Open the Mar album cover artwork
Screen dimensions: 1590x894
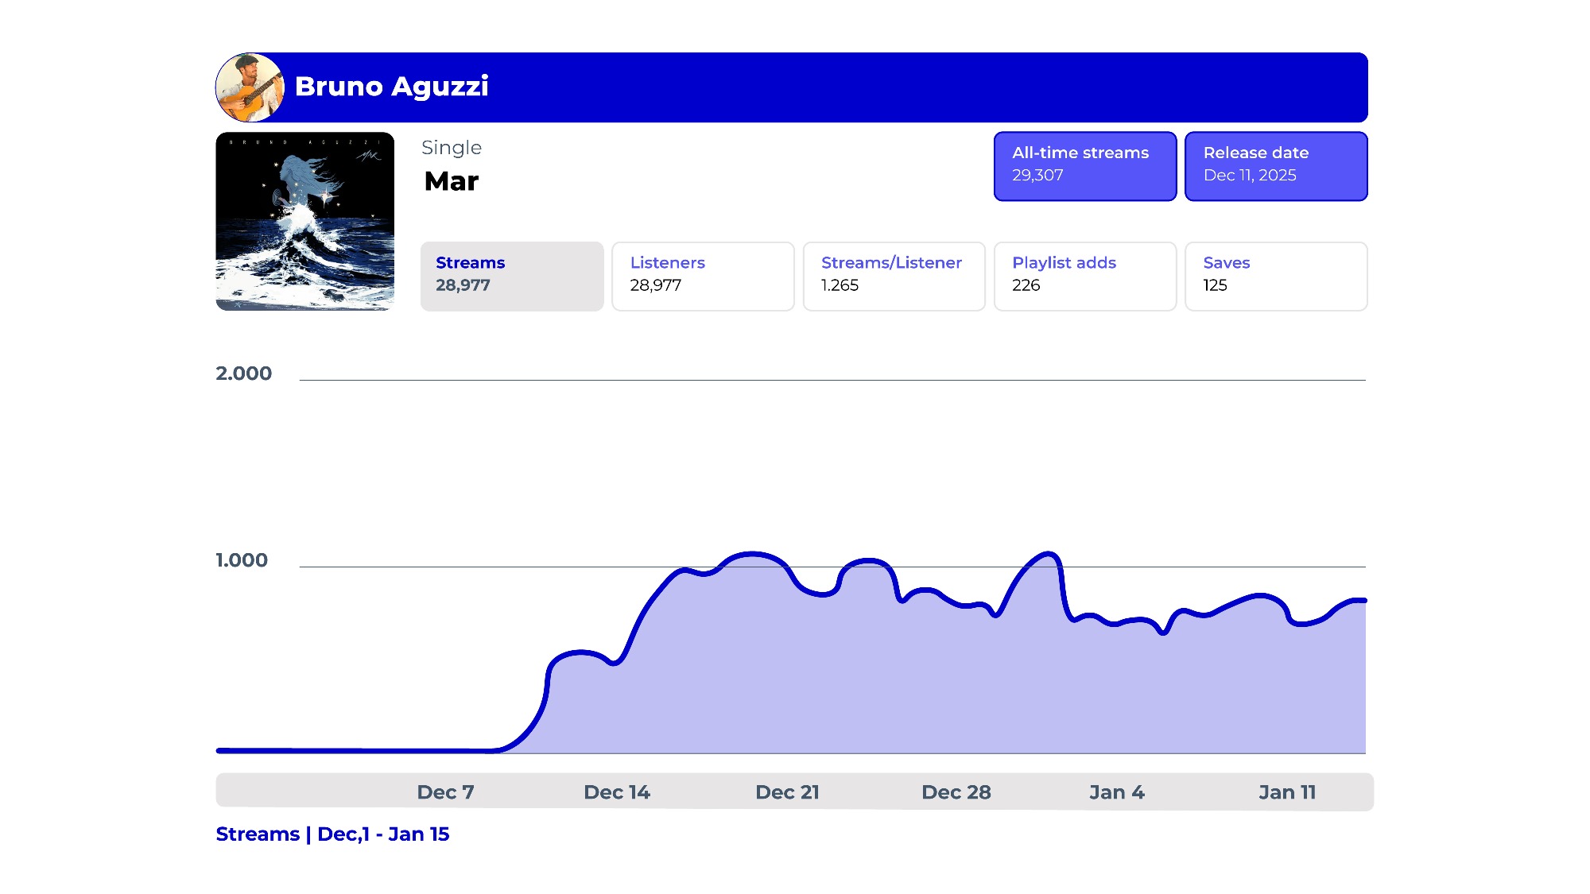304,221
